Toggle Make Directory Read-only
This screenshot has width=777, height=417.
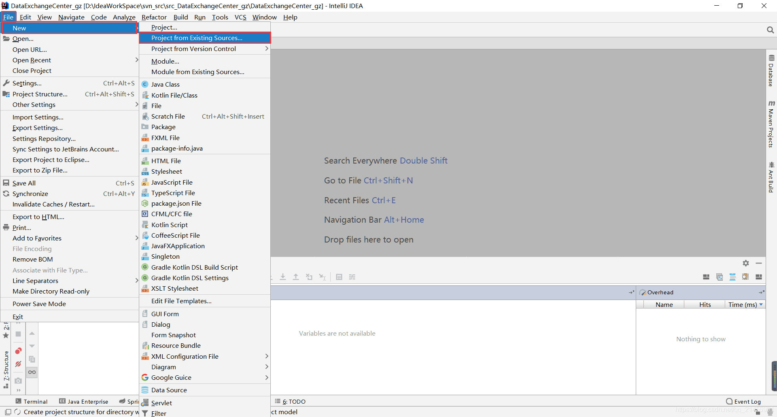(70, 291)
